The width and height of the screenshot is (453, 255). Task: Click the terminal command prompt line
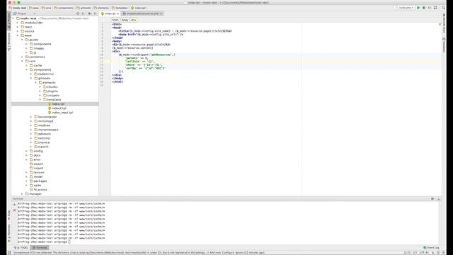coord(44,242)
